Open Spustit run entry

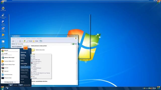point(22,82)
